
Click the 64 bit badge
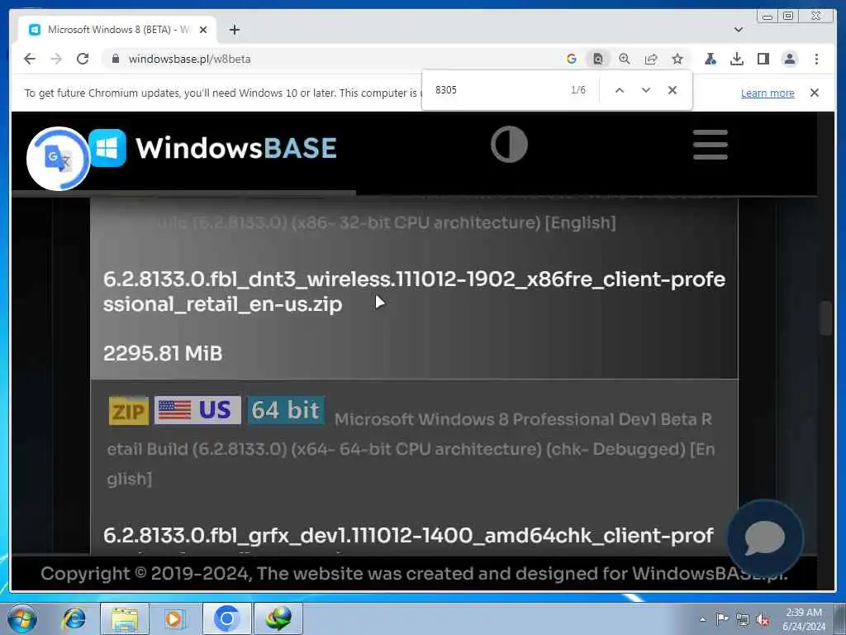tap(286, 410)
